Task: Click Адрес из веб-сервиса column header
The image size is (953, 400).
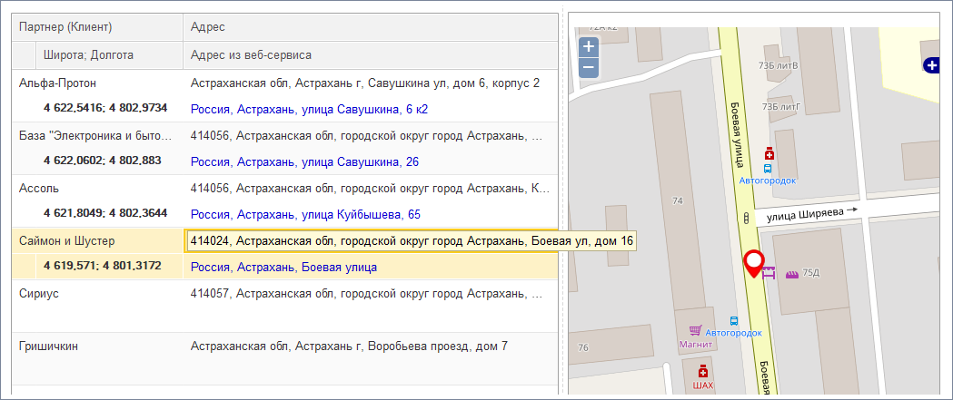Action: tap(370, 55)
